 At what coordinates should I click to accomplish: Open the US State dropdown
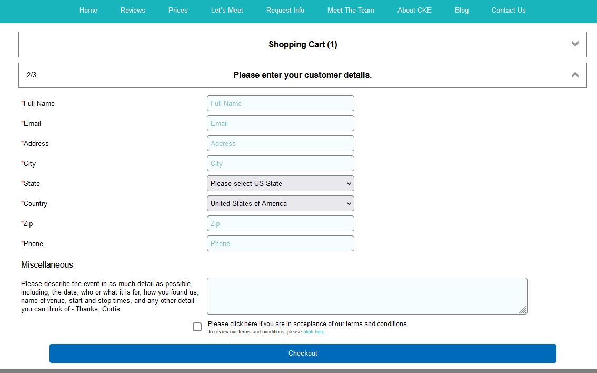tap(280, 183)
